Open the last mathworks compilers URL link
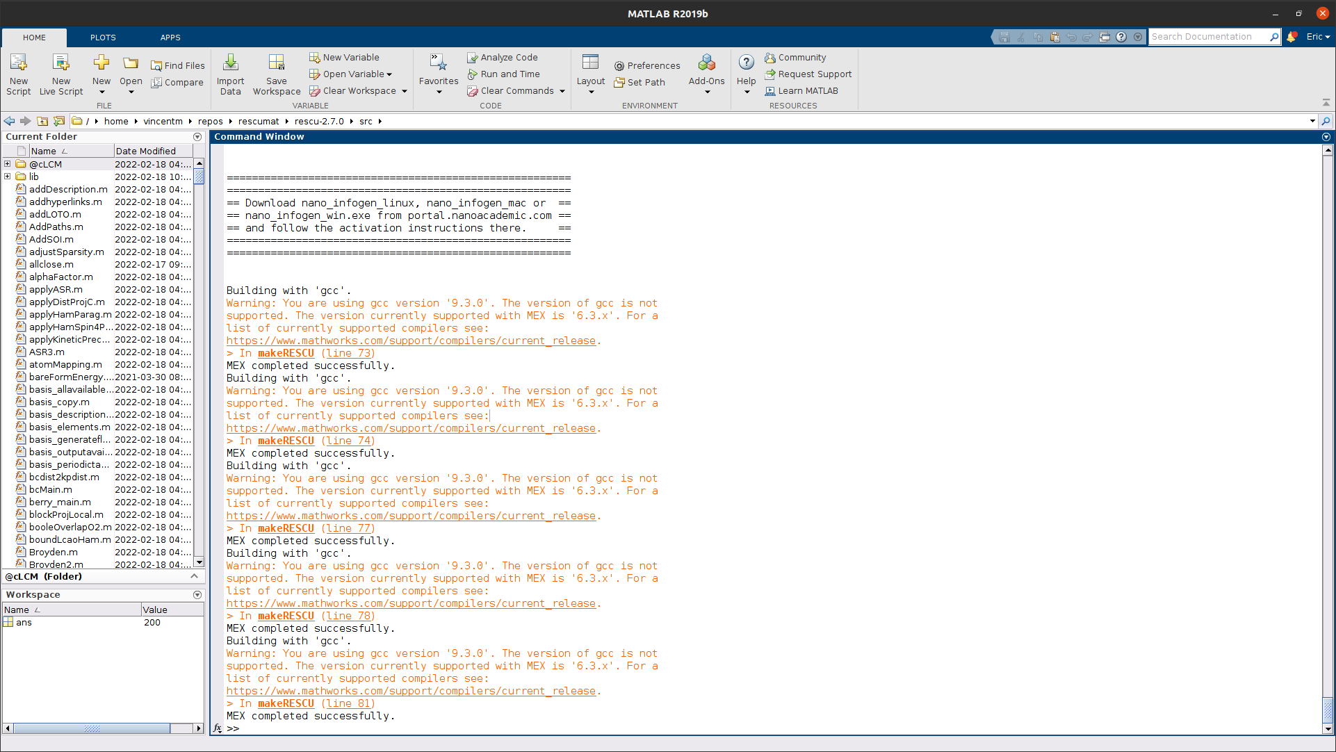 click(x=411, y=691)
